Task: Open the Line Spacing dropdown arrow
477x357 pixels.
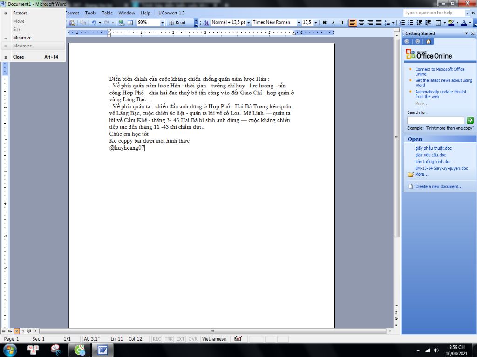Action: (393, 22)
